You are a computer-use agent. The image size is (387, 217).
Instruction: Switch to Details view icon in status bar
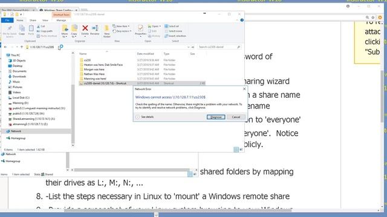[236, 149]
